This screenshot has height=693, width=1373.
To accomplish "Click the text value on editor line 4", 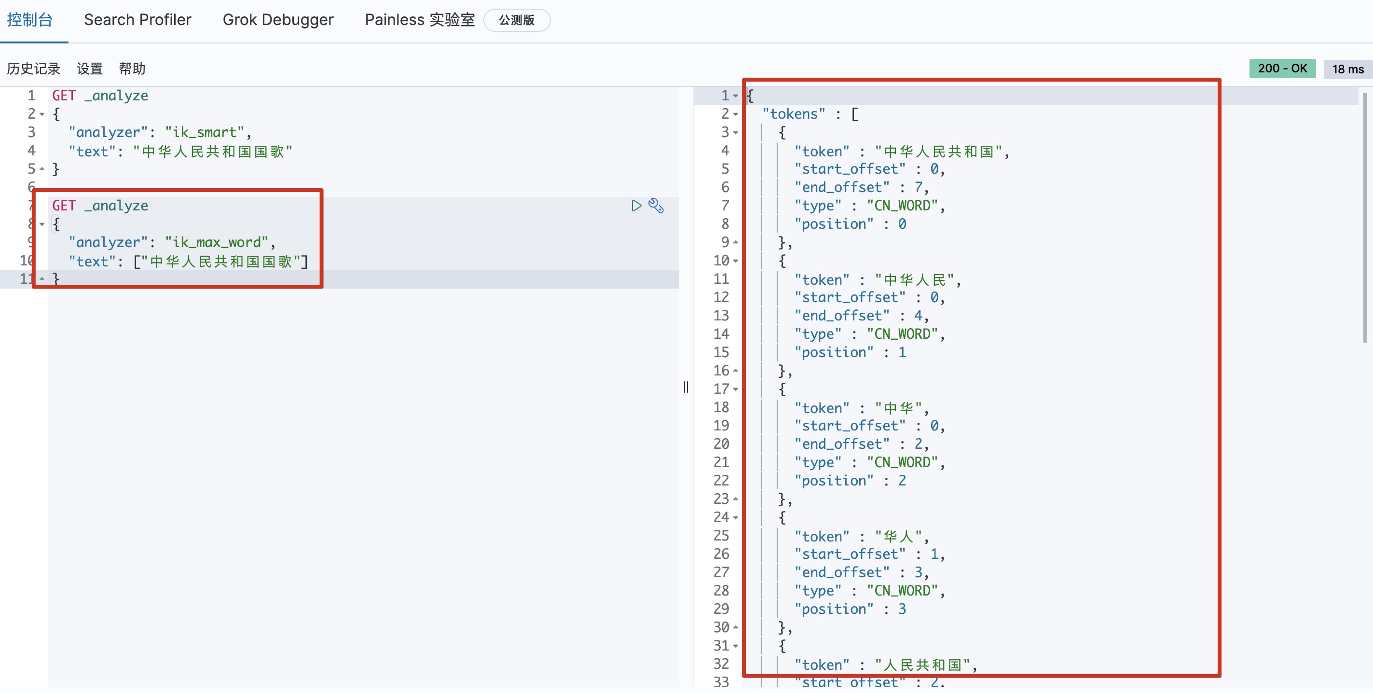I will click(x=212, y=152).
